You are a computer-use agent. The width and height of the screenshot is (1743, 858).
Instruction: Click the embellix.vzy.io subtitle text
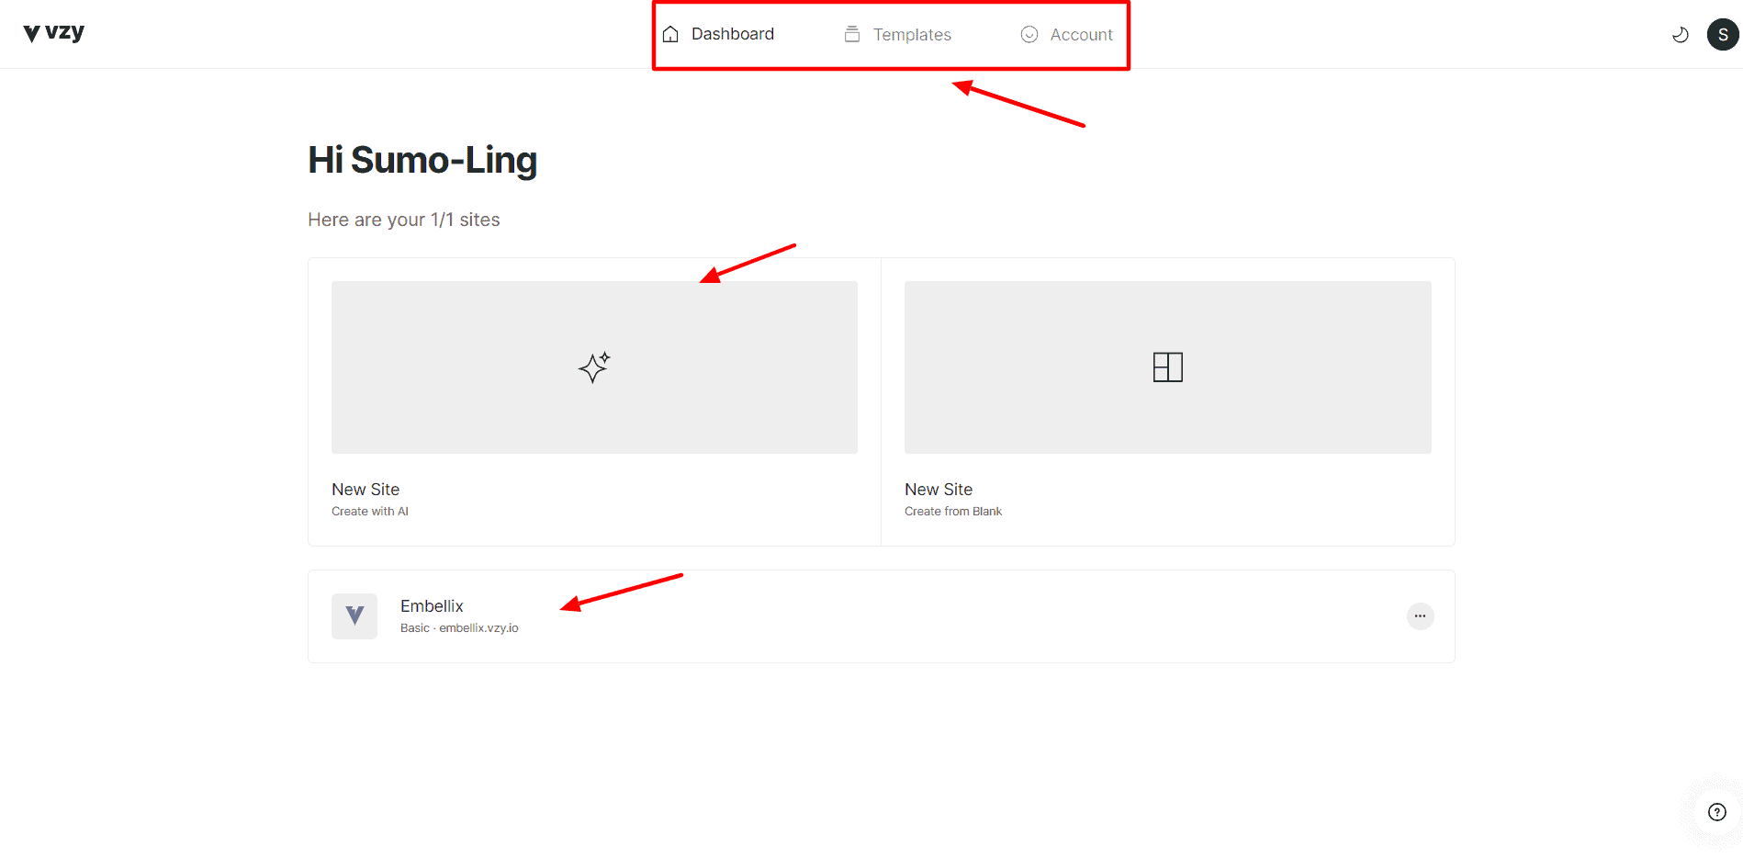pyautogui.click(x=478, y=628)
